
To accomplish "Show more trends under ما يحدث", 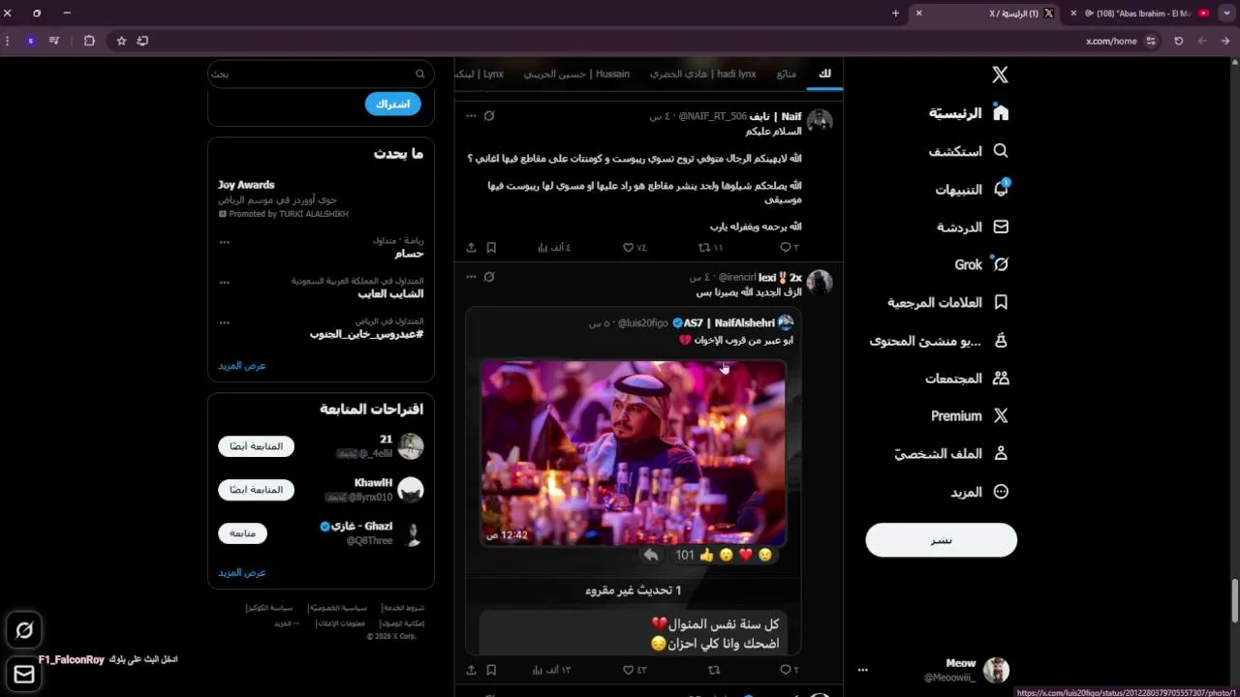I will pos(242,366).
